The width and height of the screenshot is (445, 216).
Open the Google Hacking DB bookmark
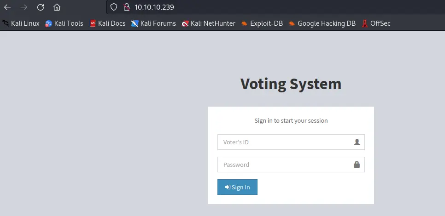[322, 23]
